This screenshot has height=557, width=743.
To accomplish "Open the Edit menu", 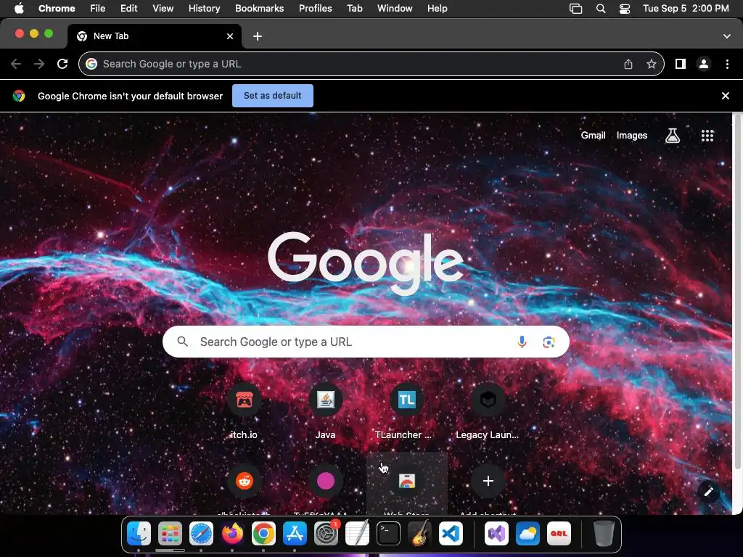I will click(x=128, y=8).
